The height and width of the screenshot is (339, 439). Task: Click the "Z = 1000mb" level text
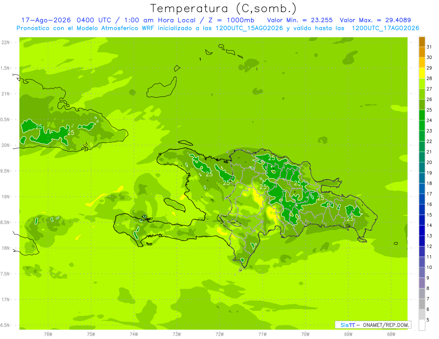[231, 20]
